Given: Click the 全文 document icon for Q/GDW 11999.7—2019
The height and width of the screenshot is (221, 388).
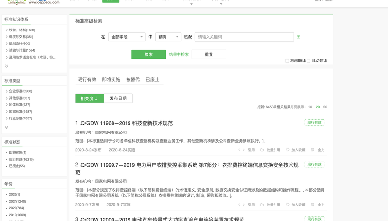Looking at the screenshot, I should click(x=312, y=205).
